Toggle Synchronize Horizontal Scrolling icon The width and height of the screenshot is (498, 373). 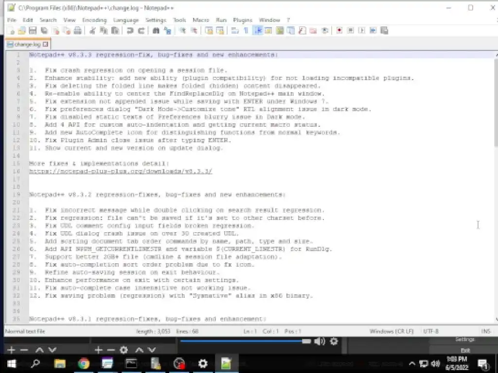tap(220, 31)
